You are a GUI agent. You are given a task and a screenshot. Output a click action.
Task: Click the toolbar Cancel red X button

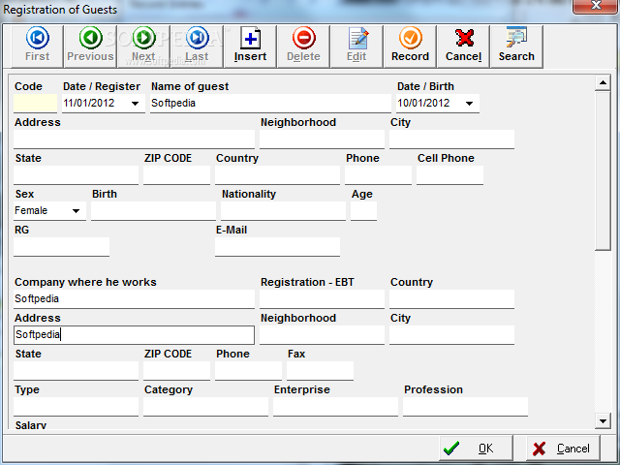[x=463, y=46]
